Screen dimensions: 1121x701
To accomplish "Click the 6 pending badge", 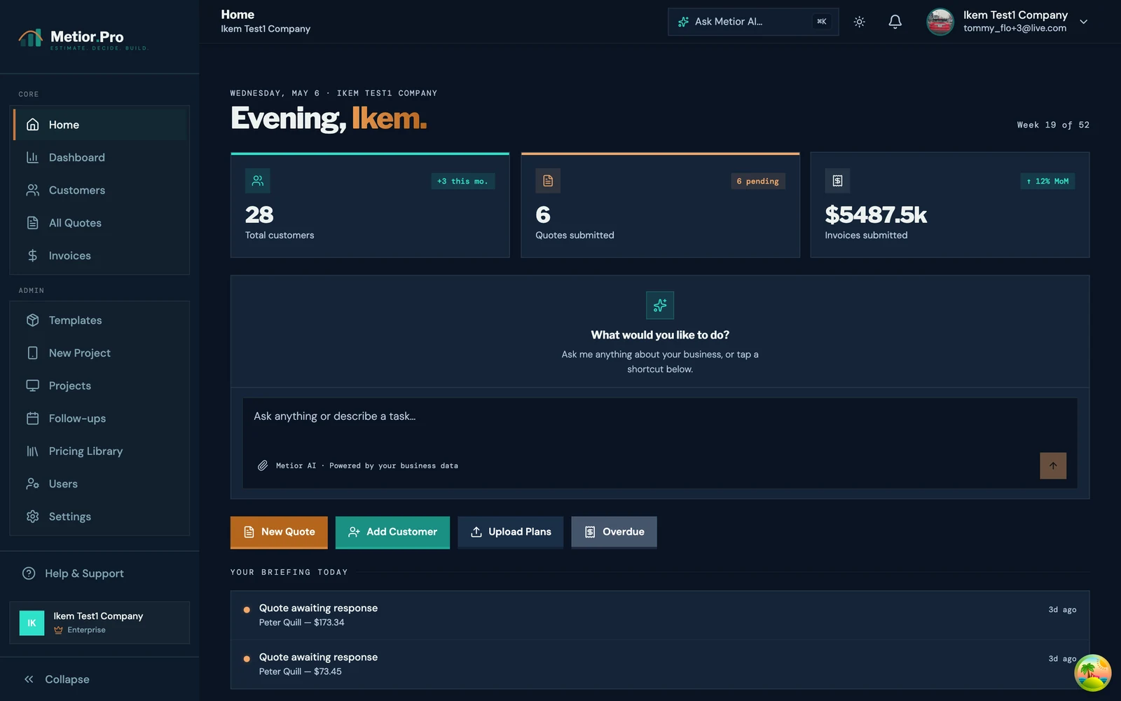I will (x=757, y=181).
